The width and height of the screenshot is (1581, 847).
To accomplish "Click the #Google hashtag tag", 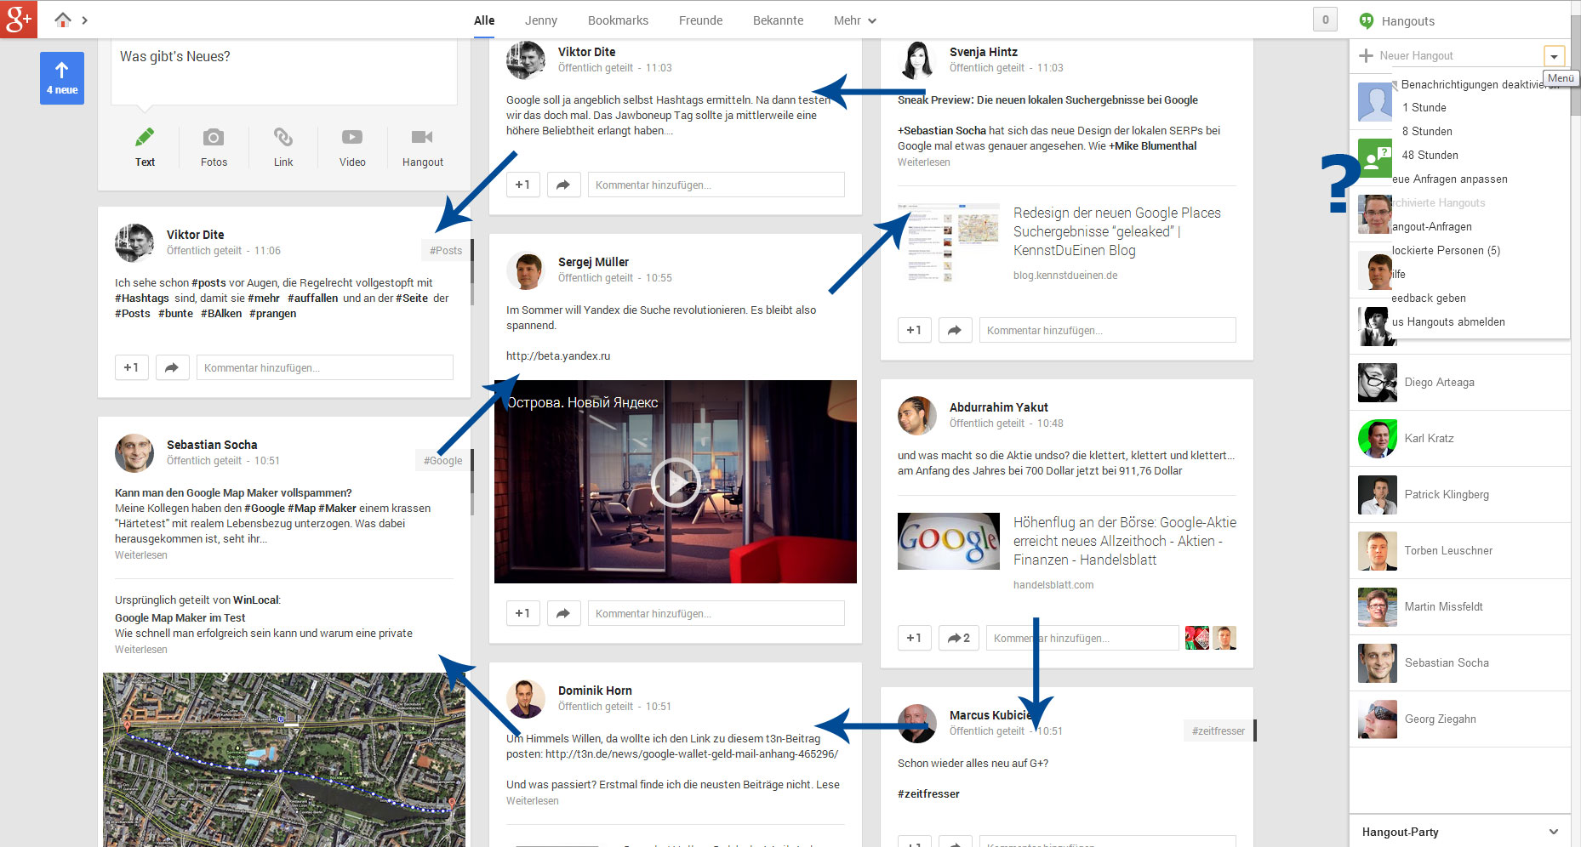I will tap(443, 460).
